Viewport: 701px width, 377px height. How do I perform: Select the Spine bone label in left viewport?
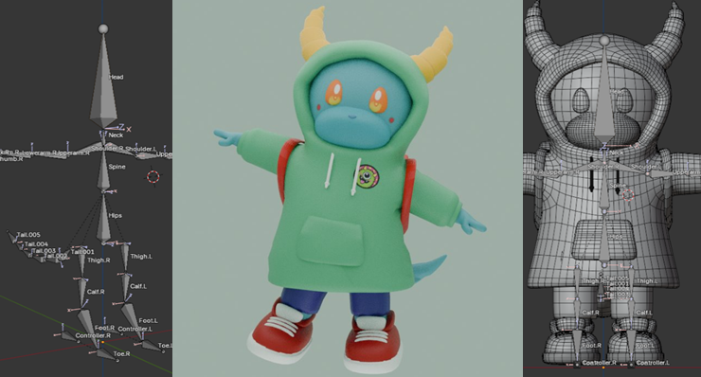point(117,167)
